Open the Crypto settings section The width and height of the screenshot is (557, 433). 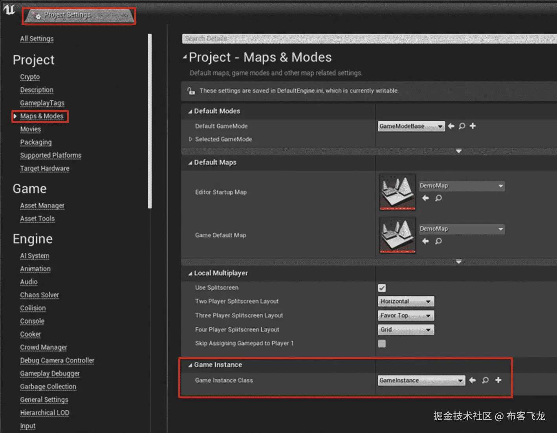tap(30, 77)
